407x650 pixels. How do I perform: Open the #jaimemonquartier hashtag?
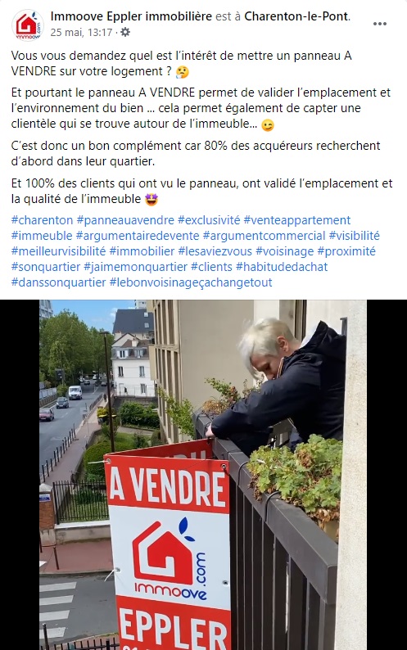click(x=136, y=267)
